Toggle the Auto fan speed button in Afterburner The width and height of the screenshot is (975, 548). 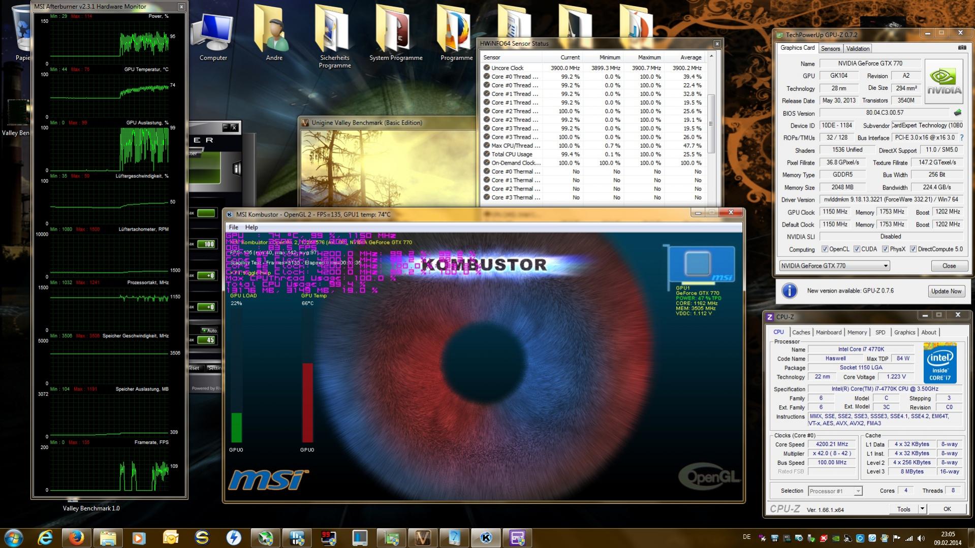click(x=209, y=330)
